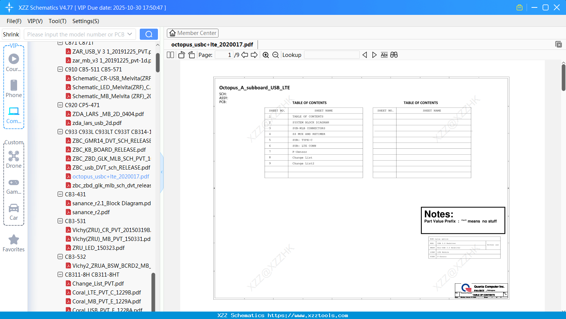
Task: Open the Settings(S) menu
Action: pos(86,21)
